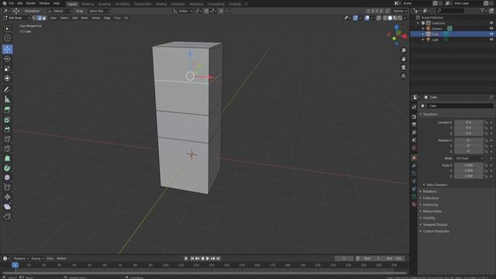Select the Cursor tool
The height and width of the screenshot is (279, 496).
(7, 38)
